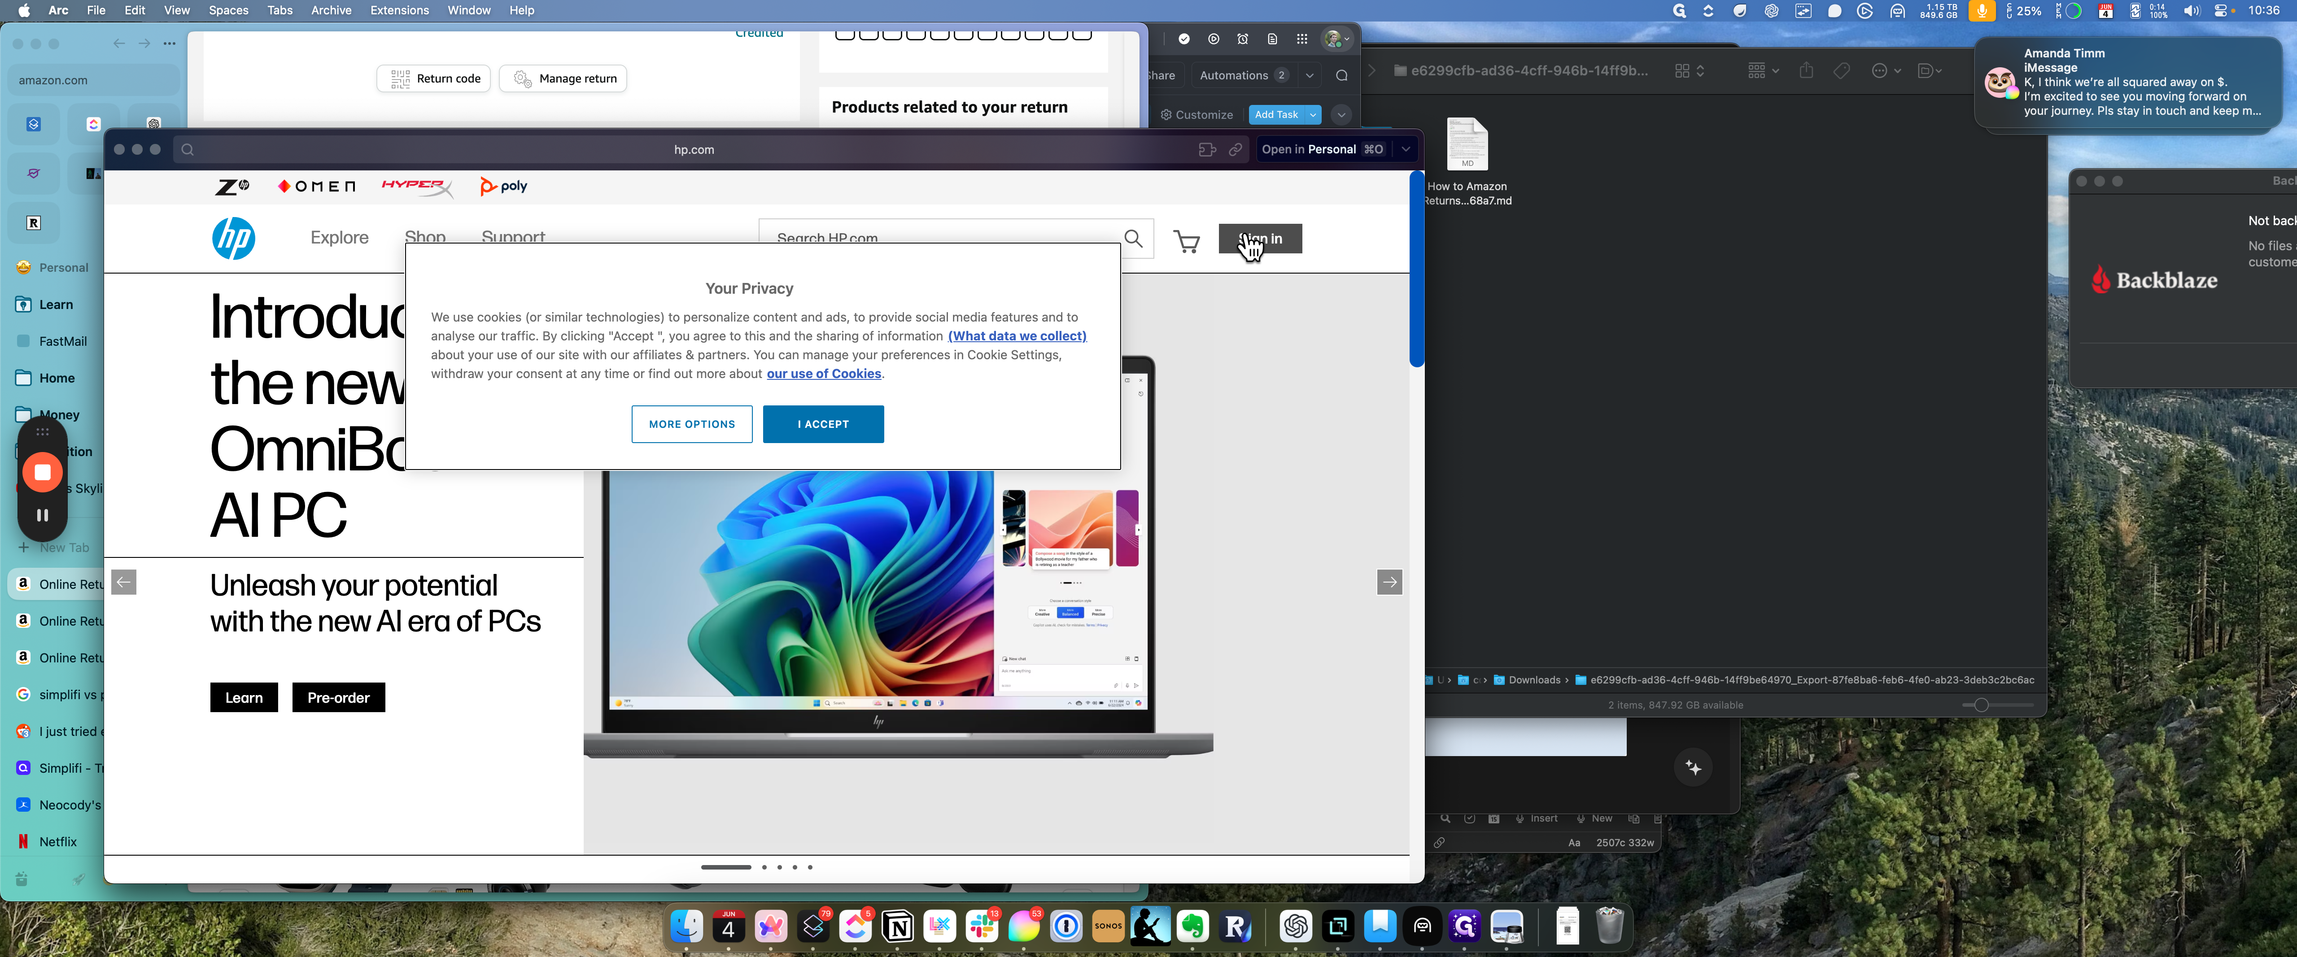Viewport: 2297px width, 957px height.
Task: Open the Extensions menu in menu bar
Action: pyautogui.click(x=399, y=11)
